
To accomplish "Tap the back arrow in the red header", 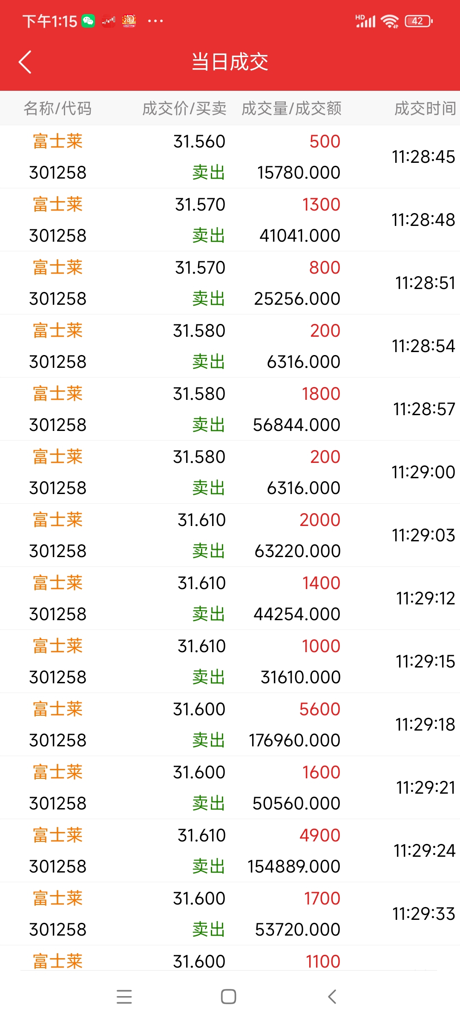I will (x=25, y=62).
